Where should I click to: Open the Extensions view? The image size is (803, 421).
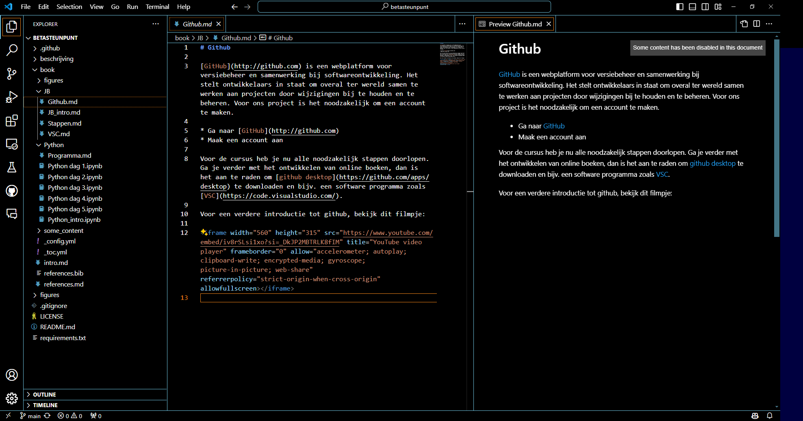[x=12, y=121]
